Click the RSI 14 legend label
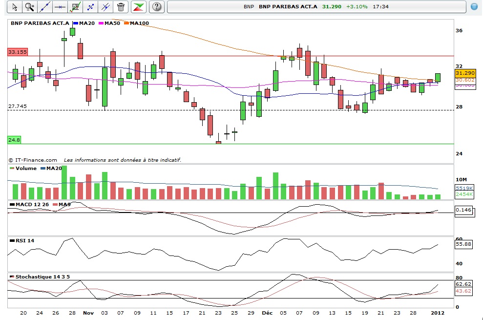This screenshot has height=320, width=483. 25,240
